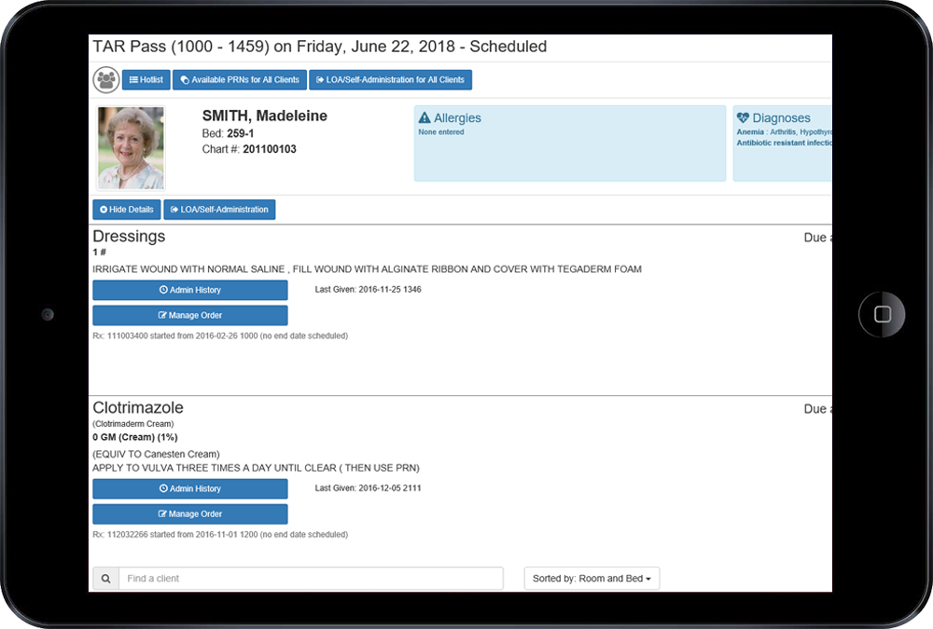The width and height of the screenshot is (933, 629).
Task: Expand the Sorted by Room and Bed dropdown
Action: 592,579
